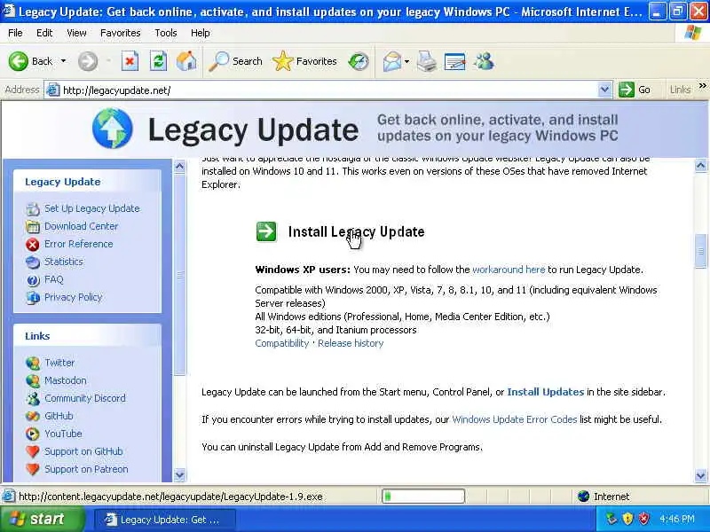Click the Error Reference red X icon
This screenshot has height=532, width=710.
(x=33, y=245)
